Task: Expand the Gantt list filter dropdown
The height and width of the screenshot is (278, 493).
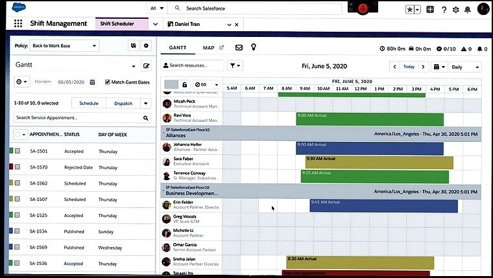Action: pyautogui.click(x=134, y=66)
